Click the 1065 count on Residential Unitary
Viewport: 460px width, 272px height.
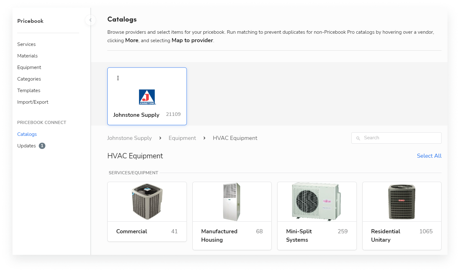pyautogui.click(x=426, y=231)
